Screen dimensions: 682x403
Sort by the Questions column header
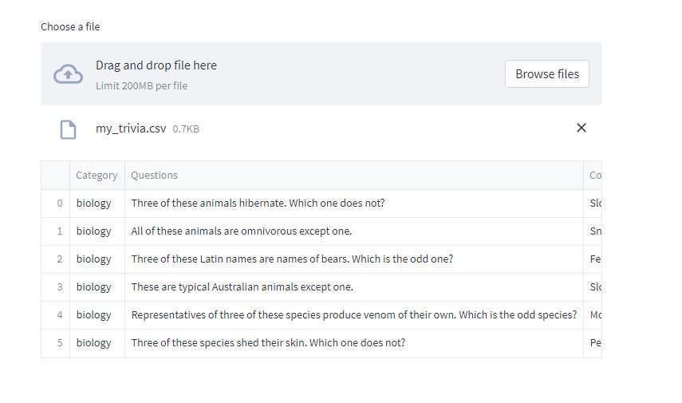(x=154, y=176)
